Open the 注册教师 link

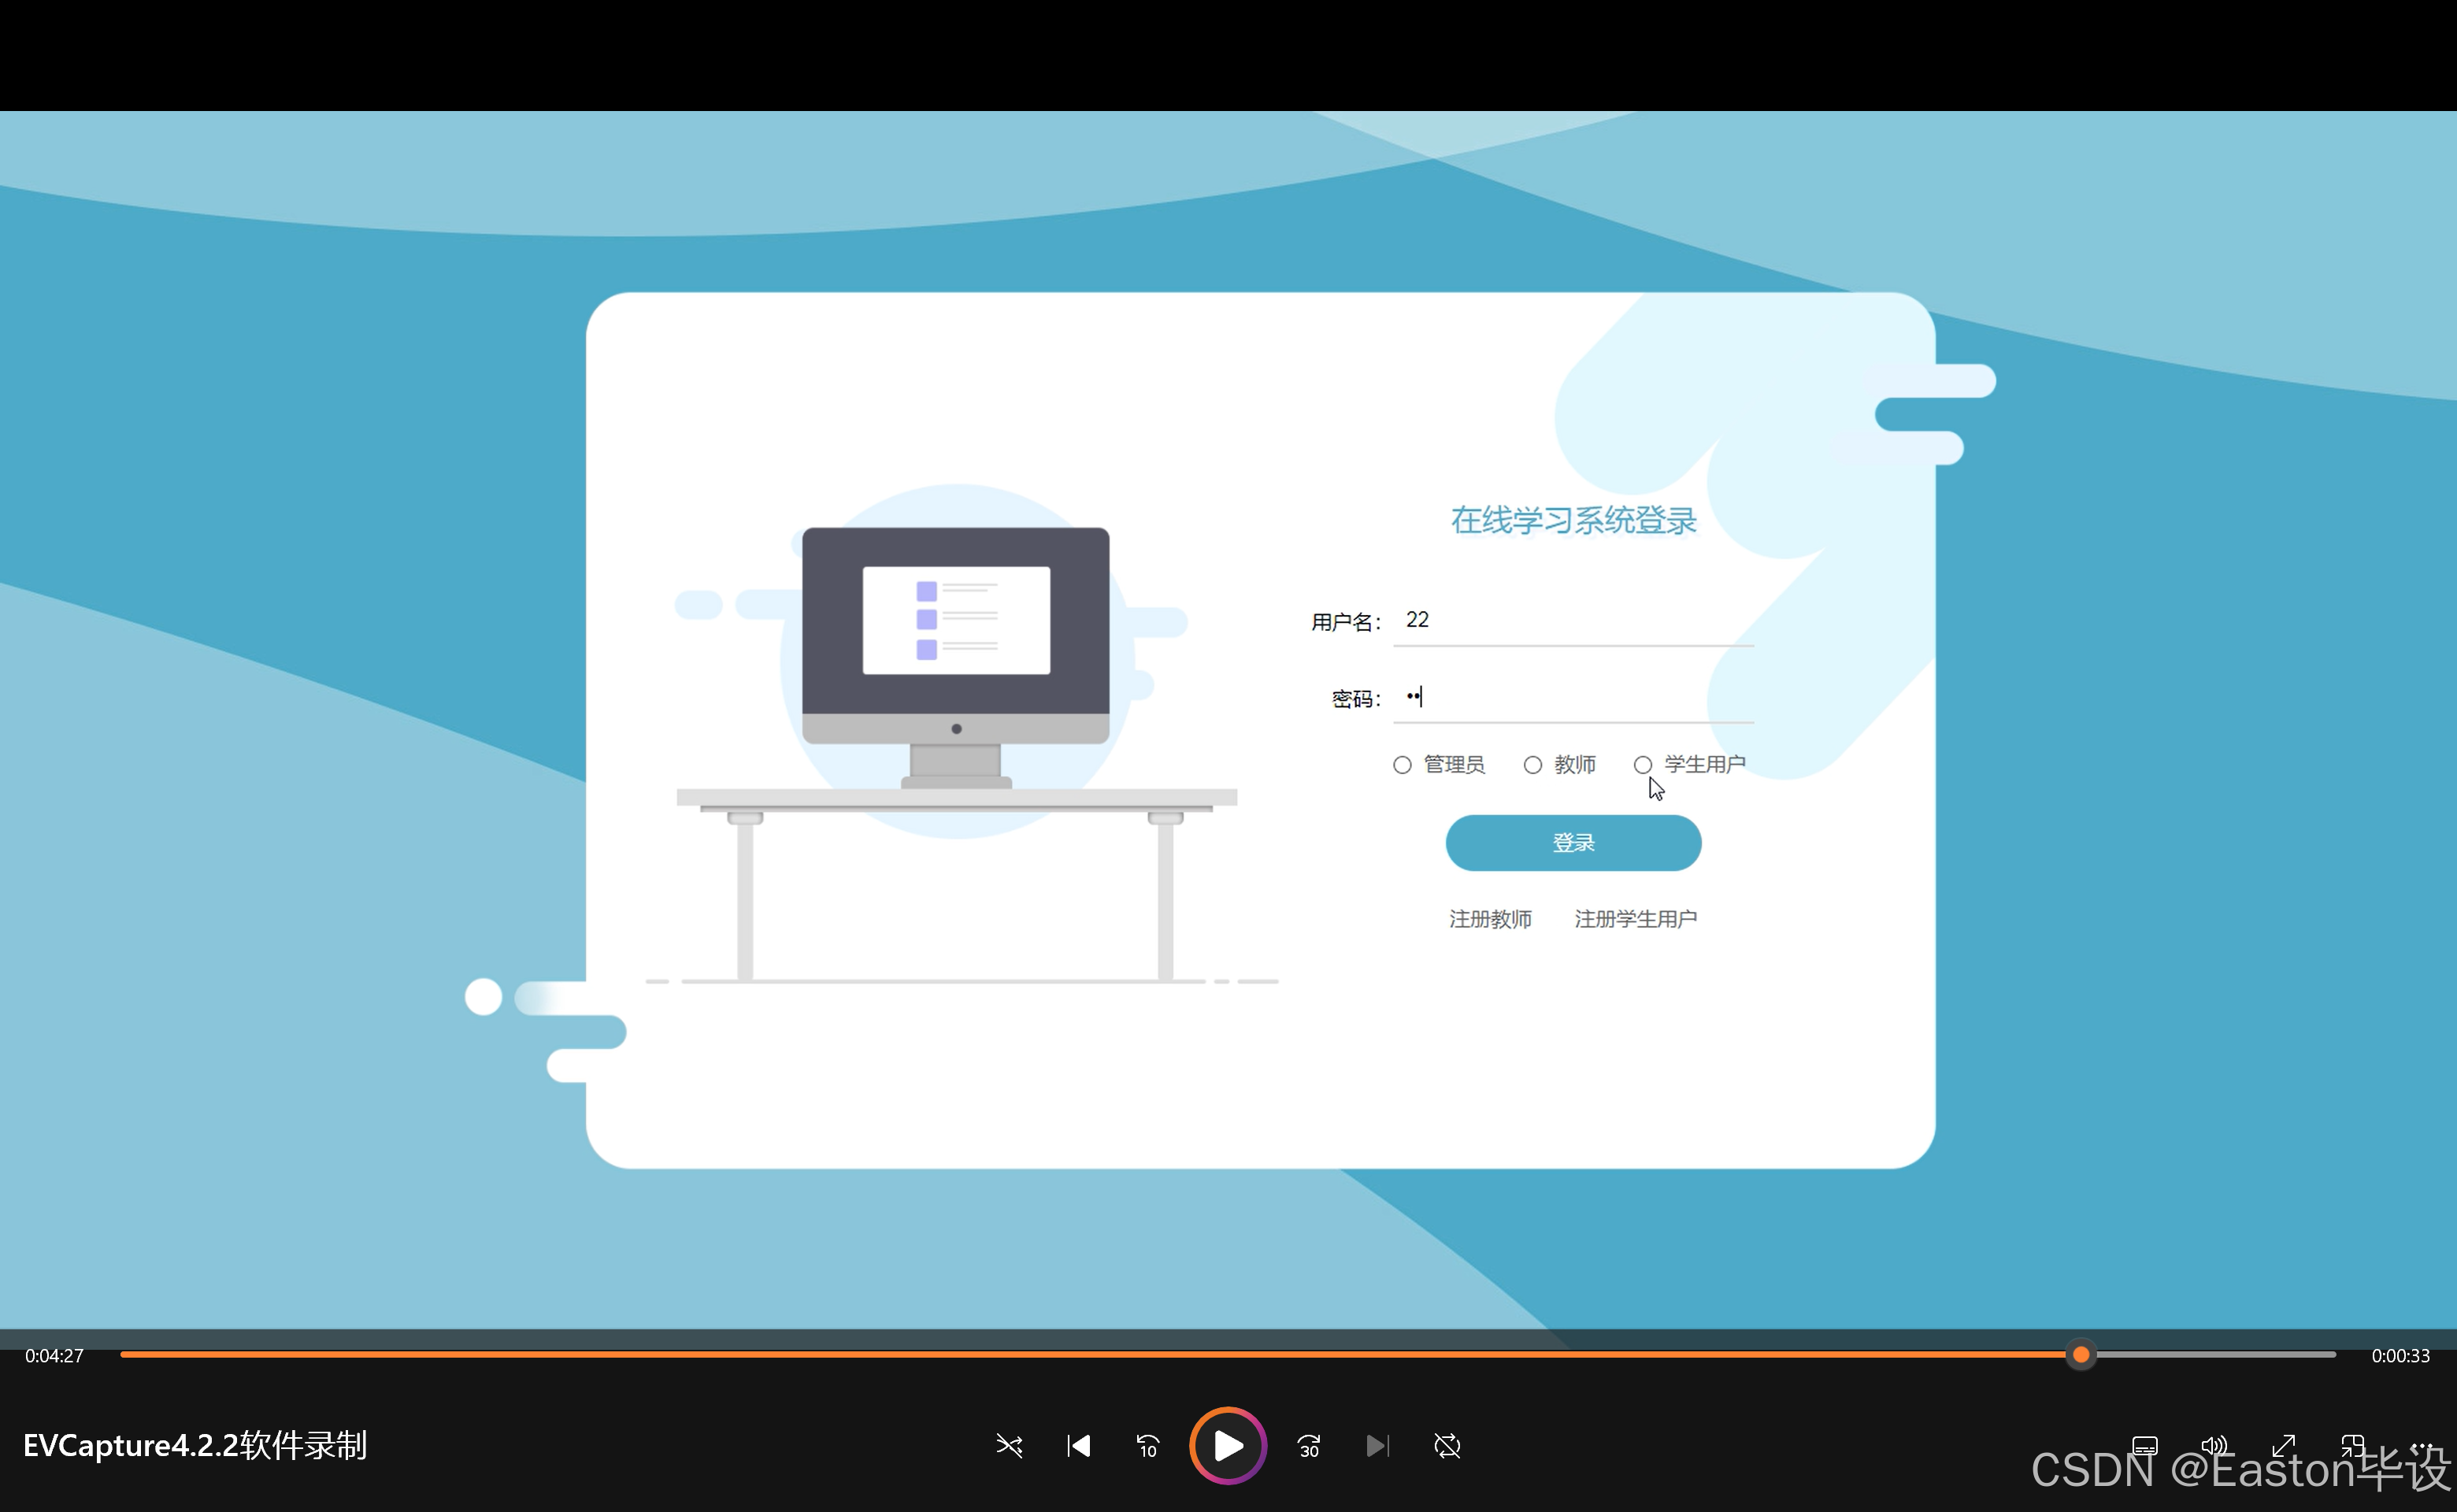click(1490, 919)
